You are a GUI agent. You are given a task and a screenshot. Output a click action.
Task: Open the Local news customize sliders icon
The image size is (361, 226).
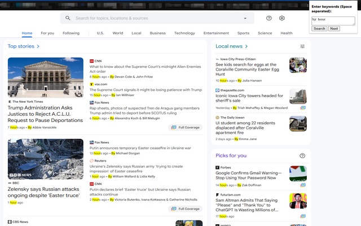(x=302, y=46)
